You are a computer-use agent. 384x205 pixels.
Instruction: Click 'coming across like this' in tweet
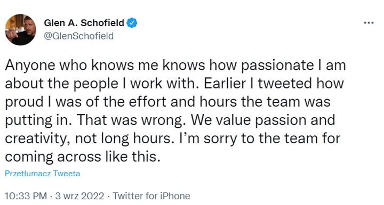point(83,157)
